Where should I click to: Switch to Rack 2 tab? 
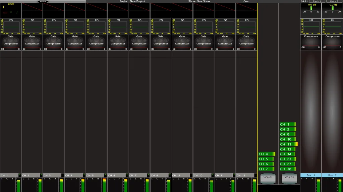[334, 1]
